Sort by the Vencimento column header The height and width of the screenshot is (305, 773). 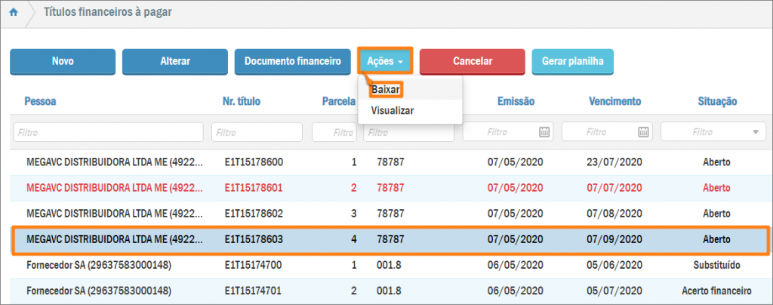[x=614, y=101]
